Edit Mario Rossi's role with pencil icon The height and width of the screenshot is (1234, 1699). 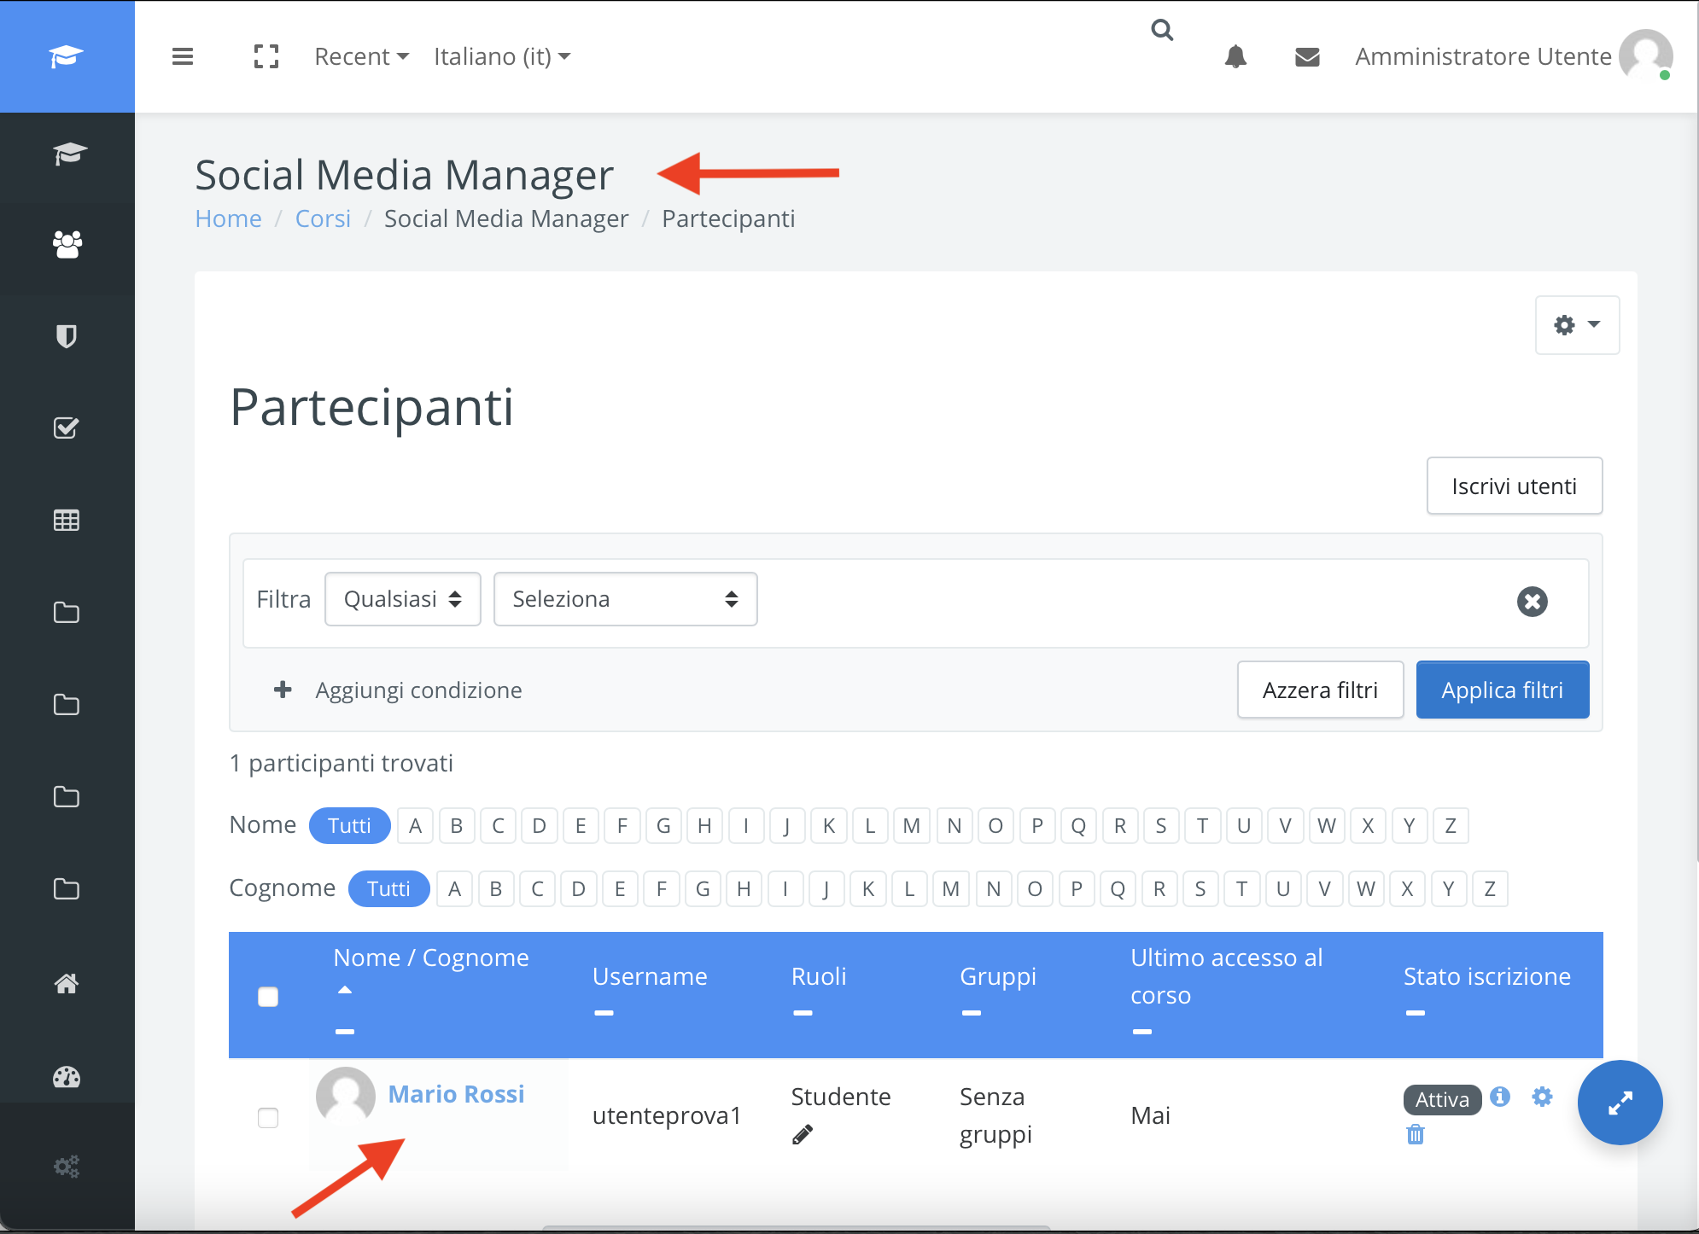[803, 1134]
